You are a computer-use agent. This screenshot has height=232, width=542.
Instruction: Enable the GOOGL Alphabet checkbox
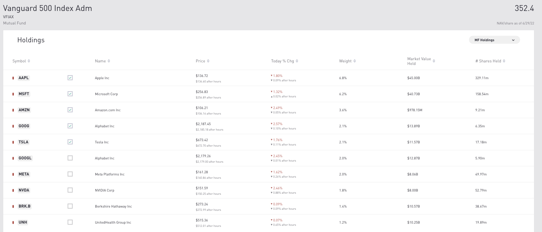point(70,158)
